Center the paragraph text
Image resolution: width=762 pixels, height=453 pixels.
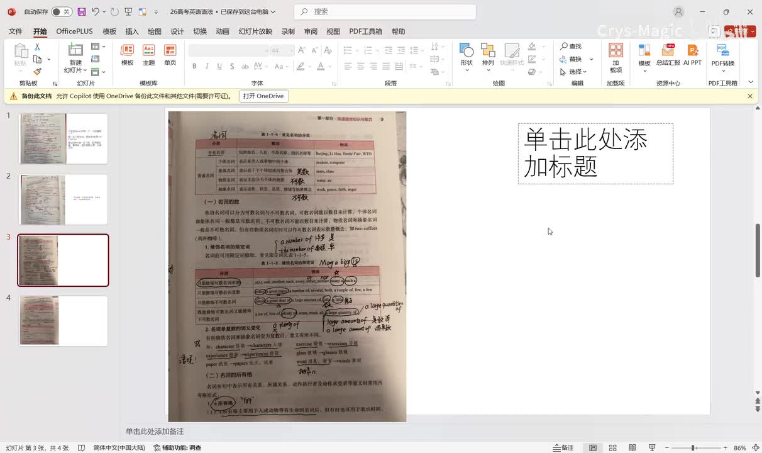(x=361, y=66)
